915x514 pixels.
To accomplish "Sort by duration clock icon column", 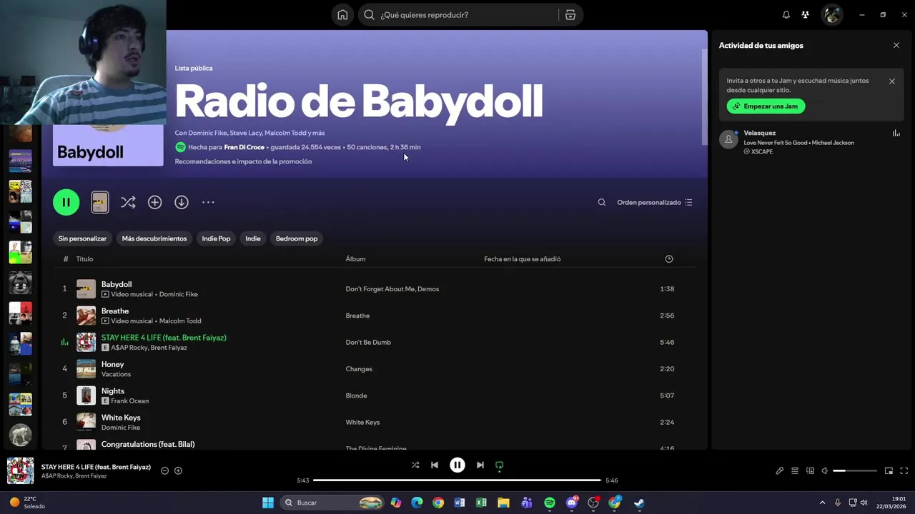I will (669, 259).
